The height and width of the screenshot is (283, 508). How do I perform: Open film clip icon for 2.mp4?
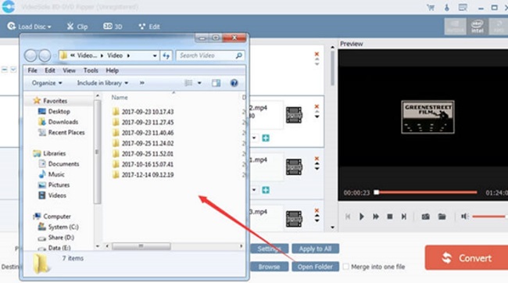294,115
